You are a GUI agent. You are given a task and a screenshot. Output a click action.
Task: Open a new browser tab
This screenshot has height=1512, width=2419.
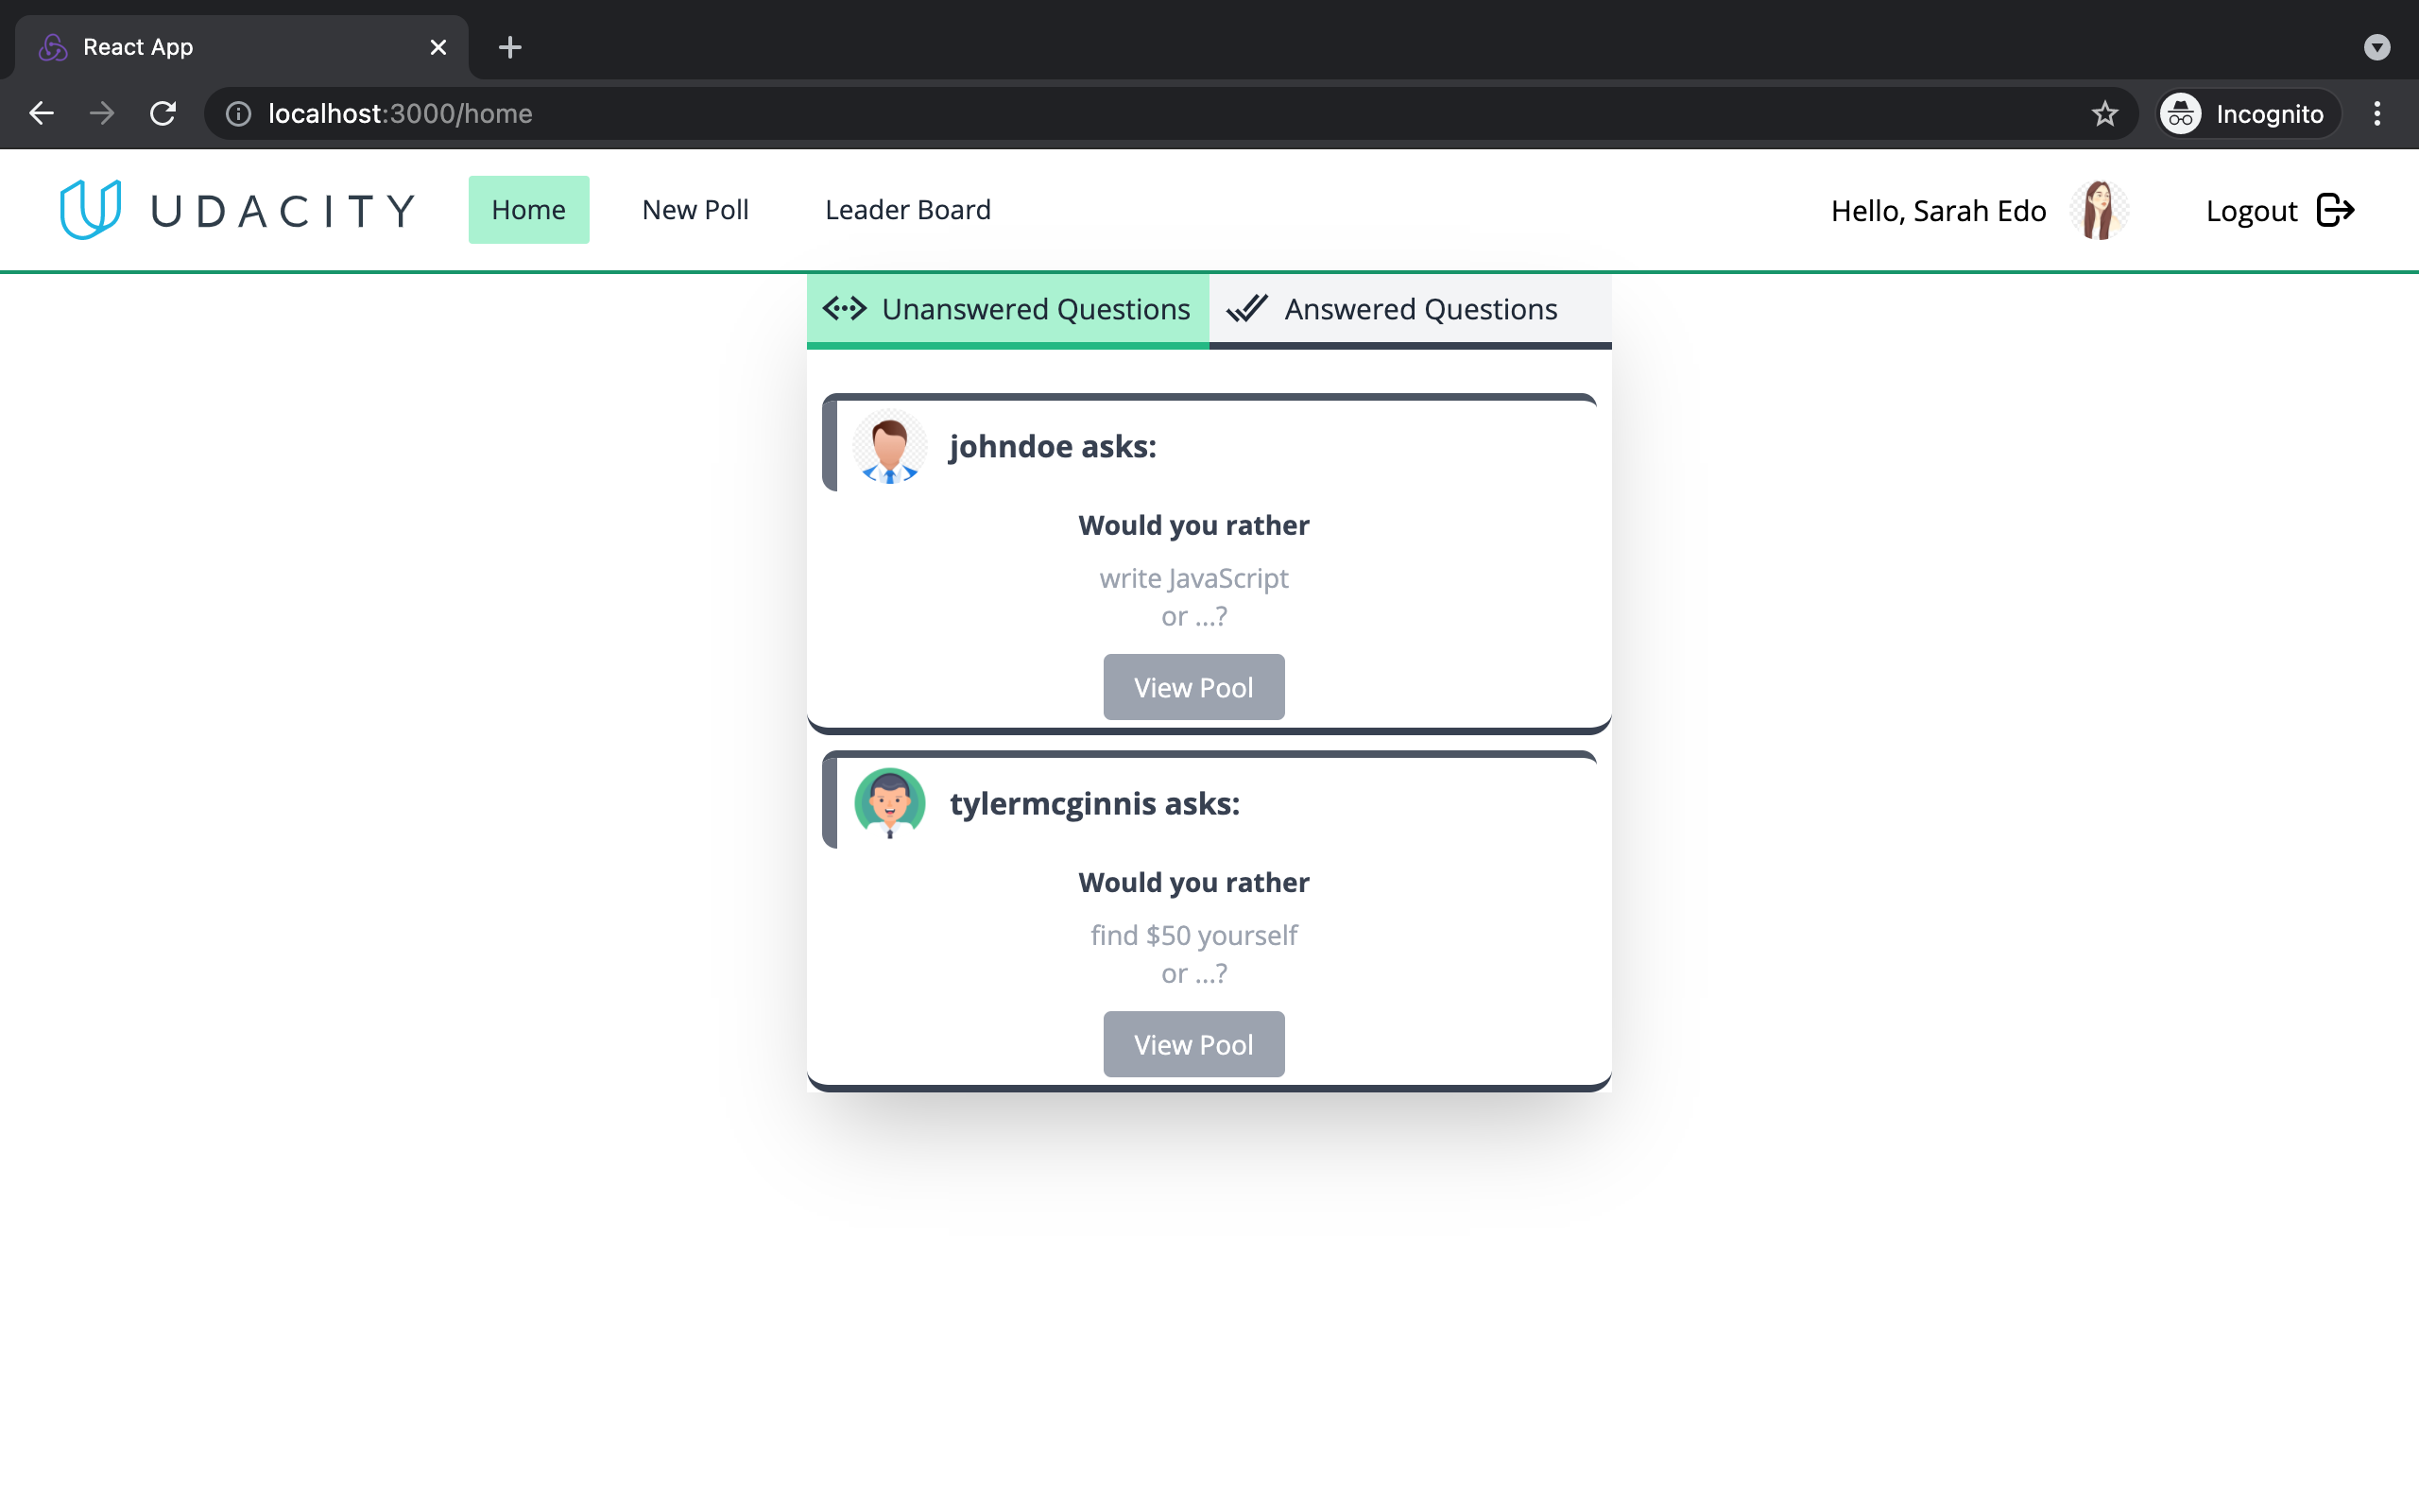pyautogui.click(x=510, y=47)
